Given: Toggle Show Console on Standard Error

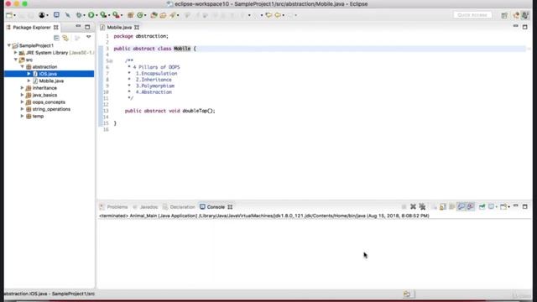Looking at the screenshot, I should pyautogui.click(x=471, y=207).
